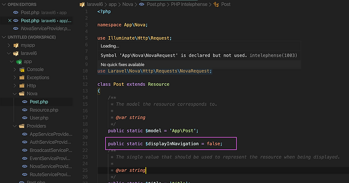349x183 pixels.
Task: Click PHP Intelephense in breadcrumb
Action: pos(189,4)
